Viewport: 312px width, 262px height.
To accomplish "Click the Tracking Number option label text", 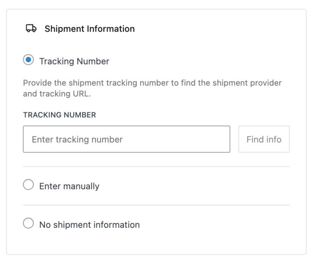I will coord(74,61).
